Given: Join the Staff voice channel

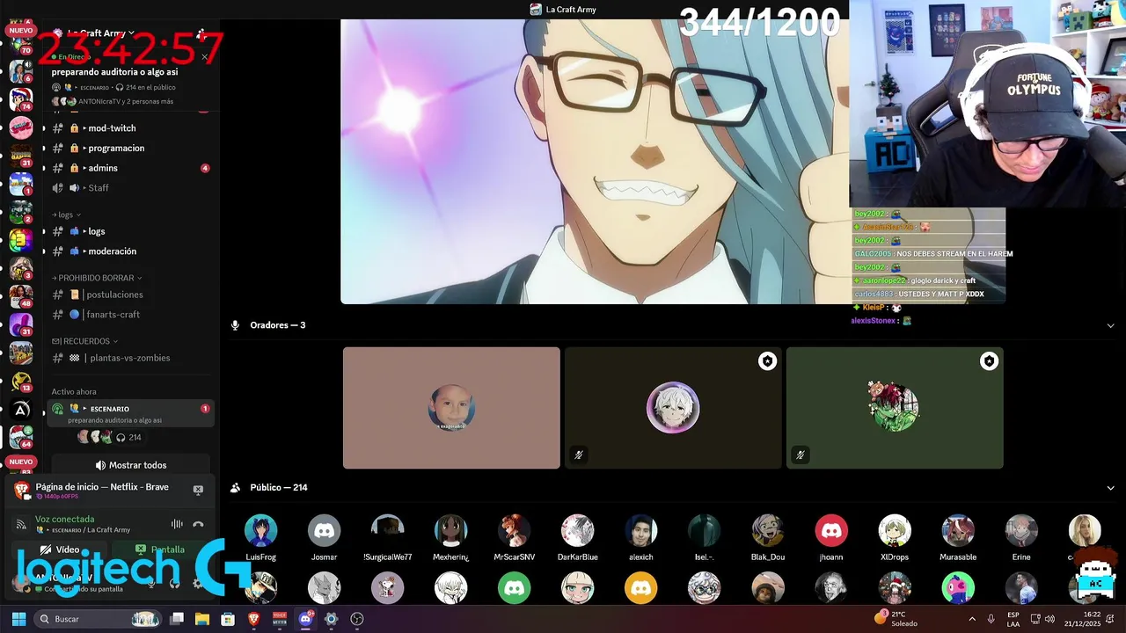Looking at the screenshot, I should 129,188.
